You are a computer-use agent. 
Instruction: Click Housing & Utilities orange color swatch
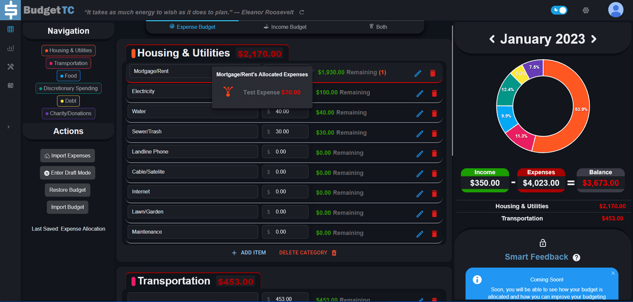[133, 53]
